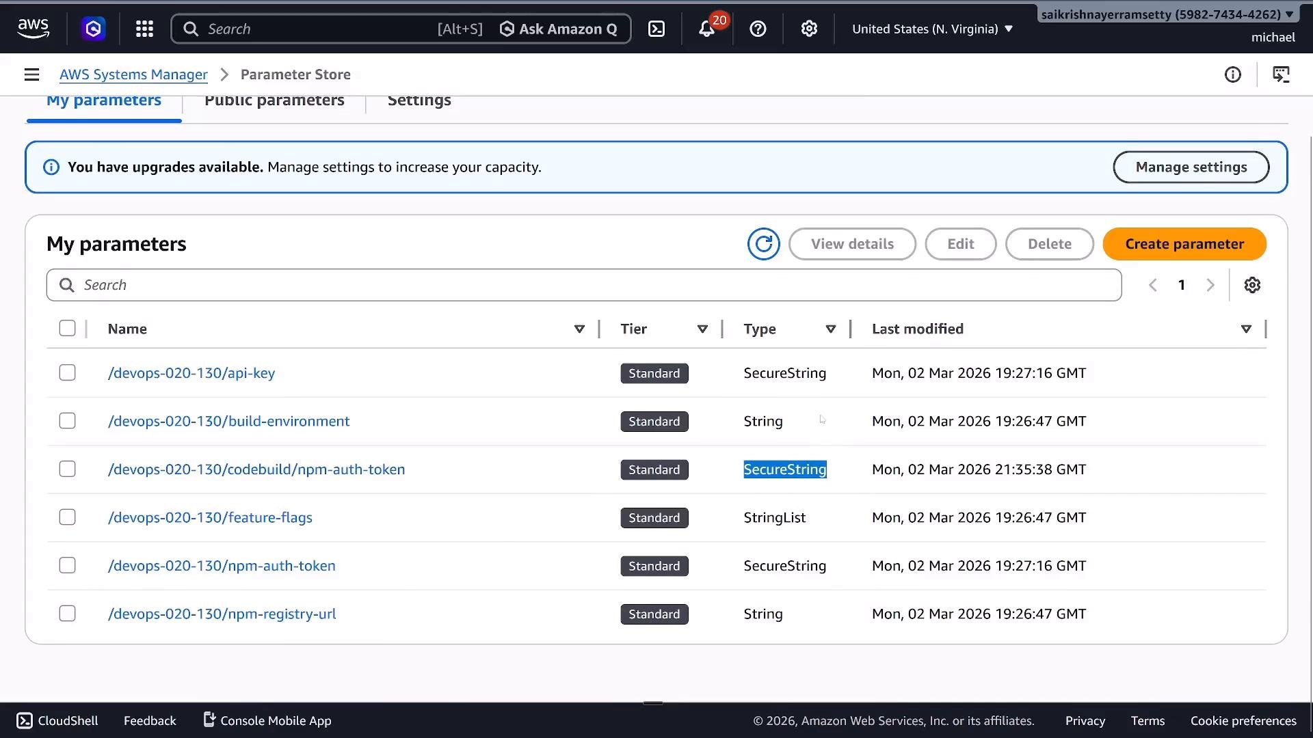The image size is (1313, 738).
Task: Open the help question mark icon
Action: (x=758, y=29)
